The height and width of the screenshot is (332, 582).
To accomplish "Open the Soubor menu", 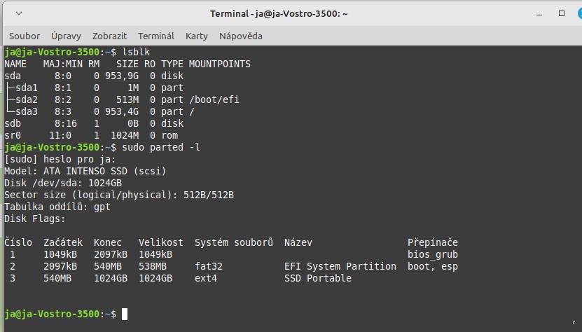I will [x=25, y=36].
